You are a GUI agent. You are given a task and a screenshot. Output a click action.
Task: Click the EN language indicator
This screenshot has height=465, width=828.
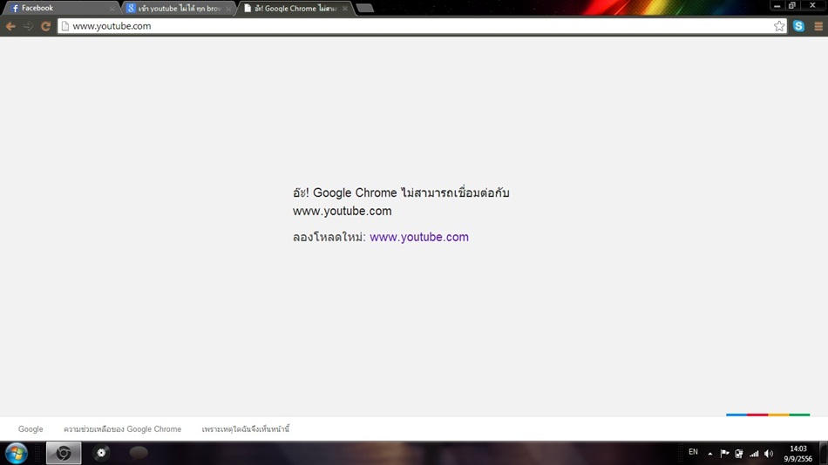[x=694, y=452]
